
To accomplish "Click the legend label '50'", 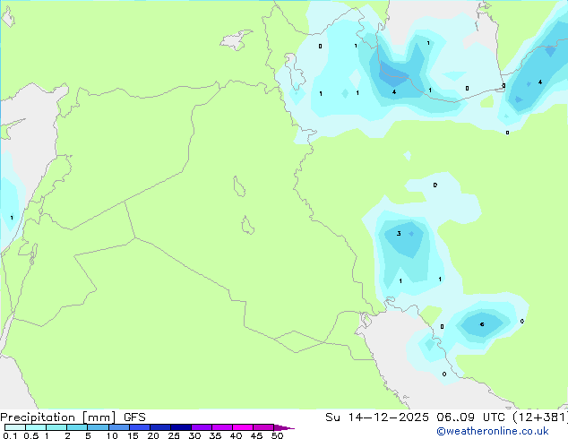I will click(277, 435).
